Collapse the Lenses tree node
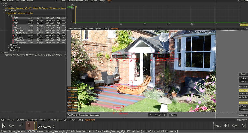Image resolution: width=248 pixels, height=133 pixels. pyautogui.click(x=1, y=52)
